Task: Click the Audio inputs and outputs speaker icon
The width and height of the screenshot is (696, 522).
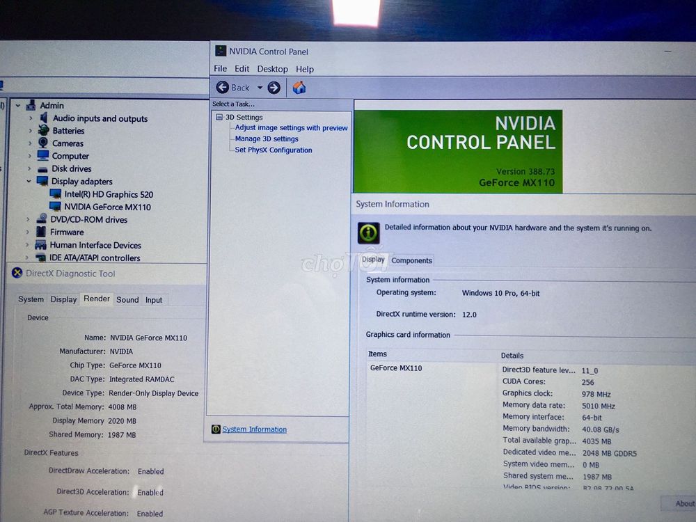Action: pyautogui.click(x=43, y=118)
